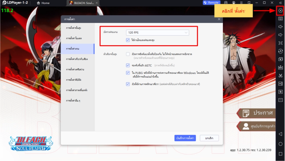285x161 pixels.
Task: Toggle the PUBG mouse acceleration checkbox
Action: point(128,73)
